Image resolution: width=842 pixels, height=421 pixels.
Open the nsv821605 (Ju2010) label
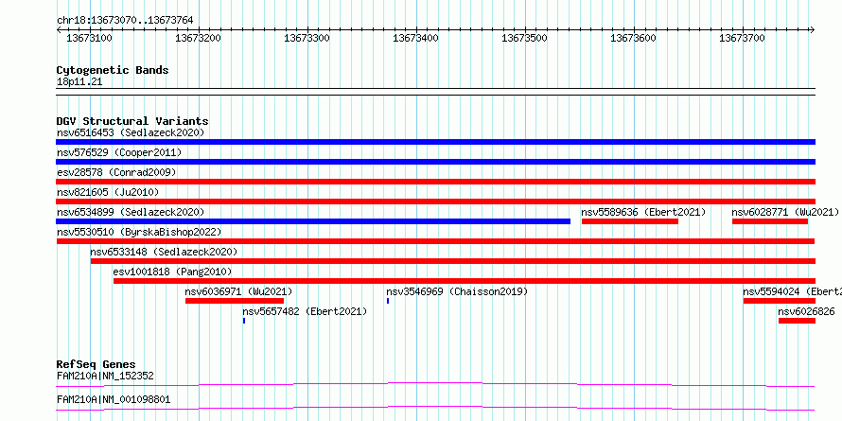pyautogui.click(x=108, y=192)
